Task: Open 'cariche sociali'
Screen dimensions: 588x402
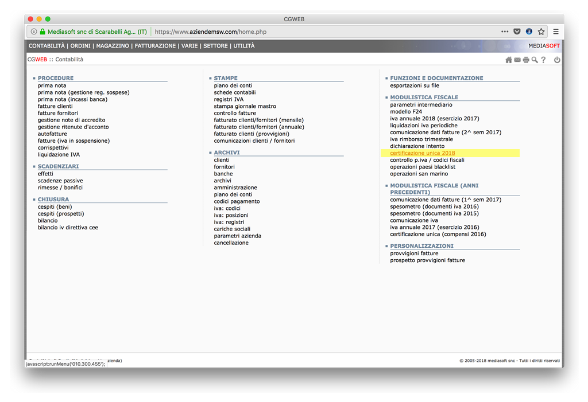Action: tap(232, 229)
